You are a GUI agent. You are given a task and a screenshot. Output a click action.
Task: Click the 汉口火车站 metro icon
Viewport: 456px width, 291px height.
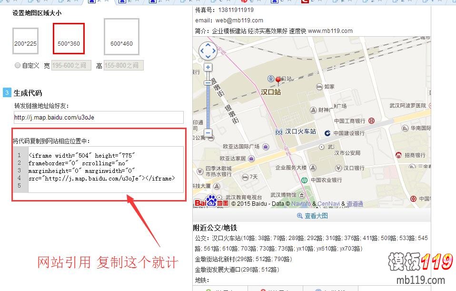[278, 132]
